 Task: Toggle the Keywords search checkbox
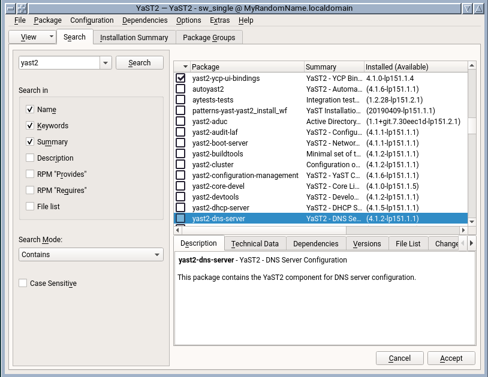(x=30, y=126)
